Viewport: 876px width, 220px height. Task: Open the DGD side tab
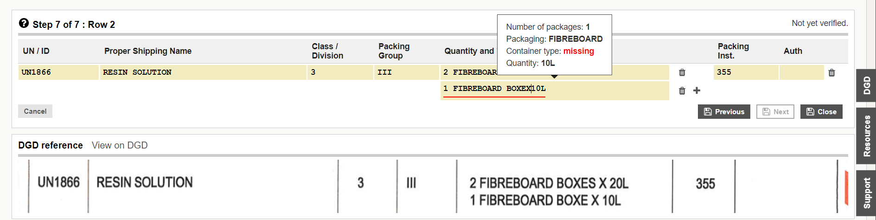tap(866, 85)
